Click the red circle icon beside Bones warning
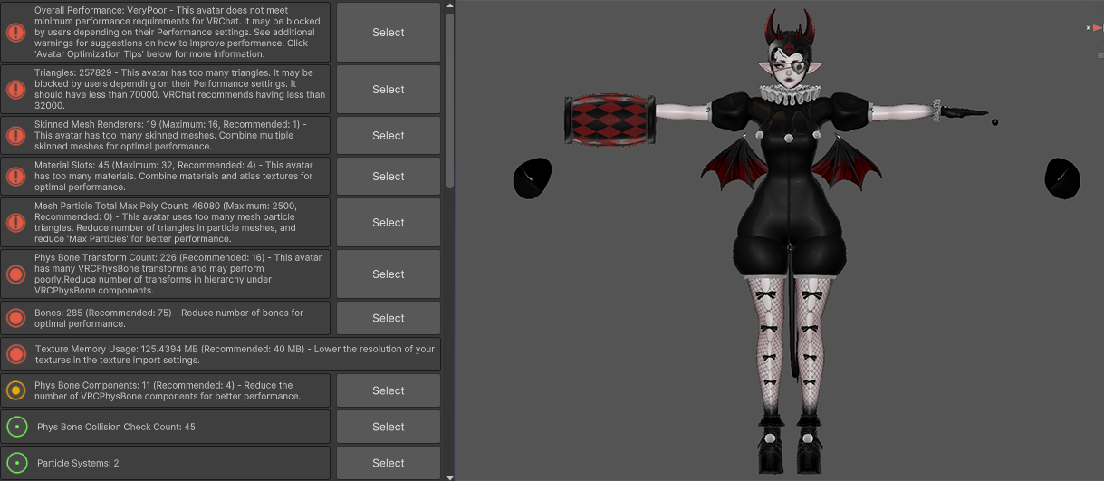 [x=15, y=318]
